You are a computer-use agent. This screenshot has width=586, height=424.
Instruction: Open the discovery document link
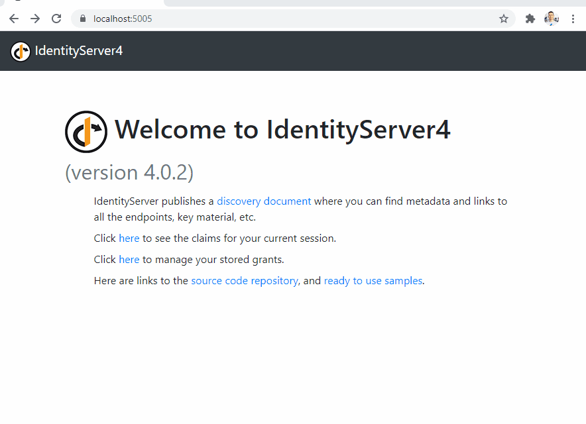tap(264, 201)
